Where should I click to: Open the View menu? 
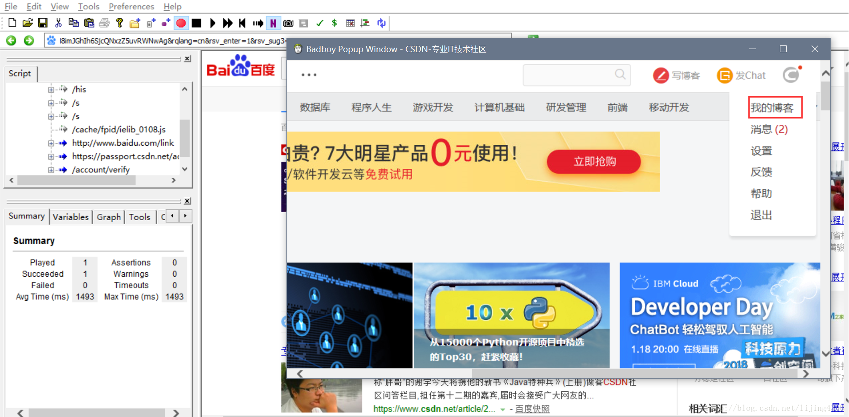(59, 6)
